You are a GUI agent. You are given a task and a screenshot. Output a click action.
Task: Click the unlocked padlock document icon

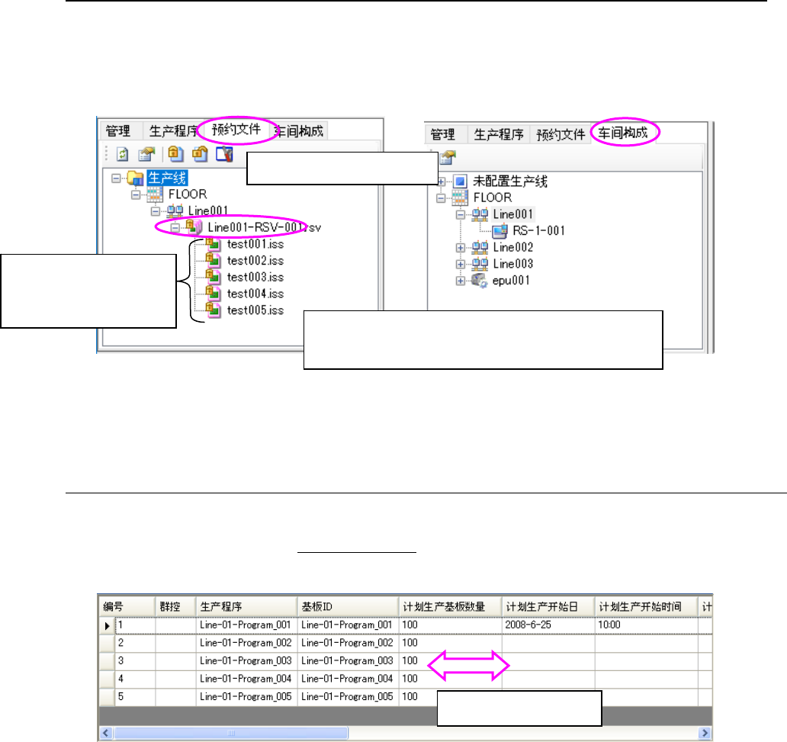(x=200, y=153)
